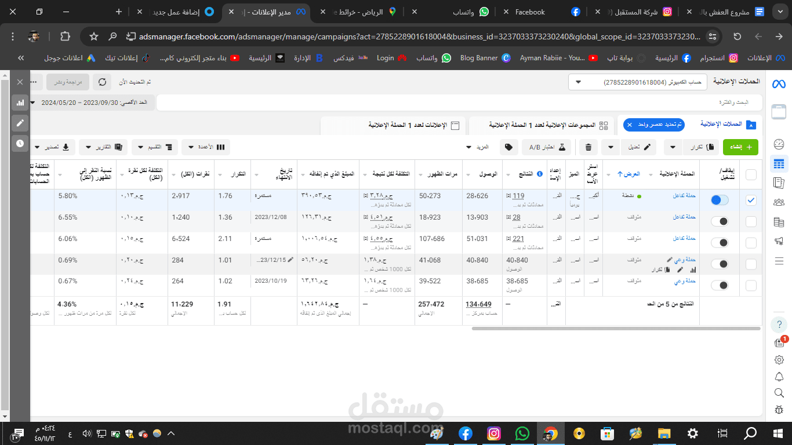Viewport: 792px width, 445px height.
Task: Open the clock history icon in left panel
Action: click(x=20, y=143)
